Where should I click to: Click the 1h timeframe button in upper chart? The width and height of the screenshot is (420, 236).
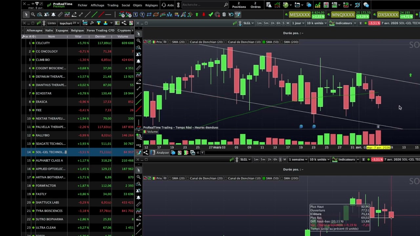tap(272, 23)
